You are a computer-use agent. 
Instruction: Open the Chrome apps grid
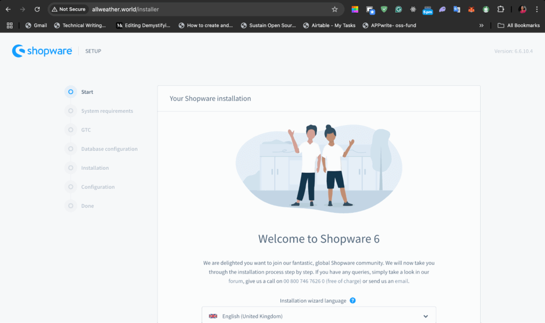[10, 26]
